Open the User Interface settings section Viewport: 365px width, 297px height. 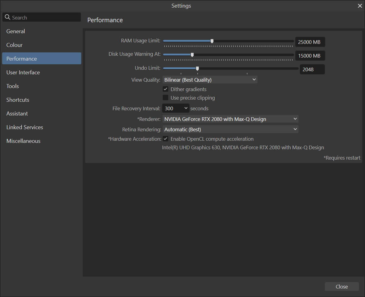pyautogui.click(x=23, y=72)
